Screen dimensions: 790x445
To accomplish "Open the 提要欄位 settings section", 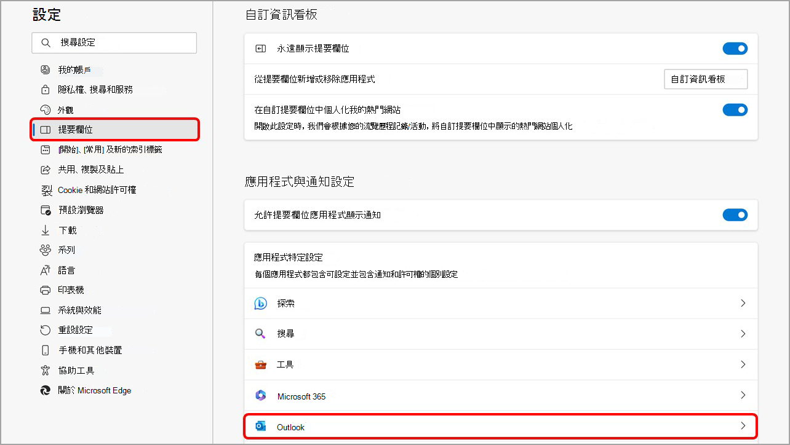I will 115,130.
